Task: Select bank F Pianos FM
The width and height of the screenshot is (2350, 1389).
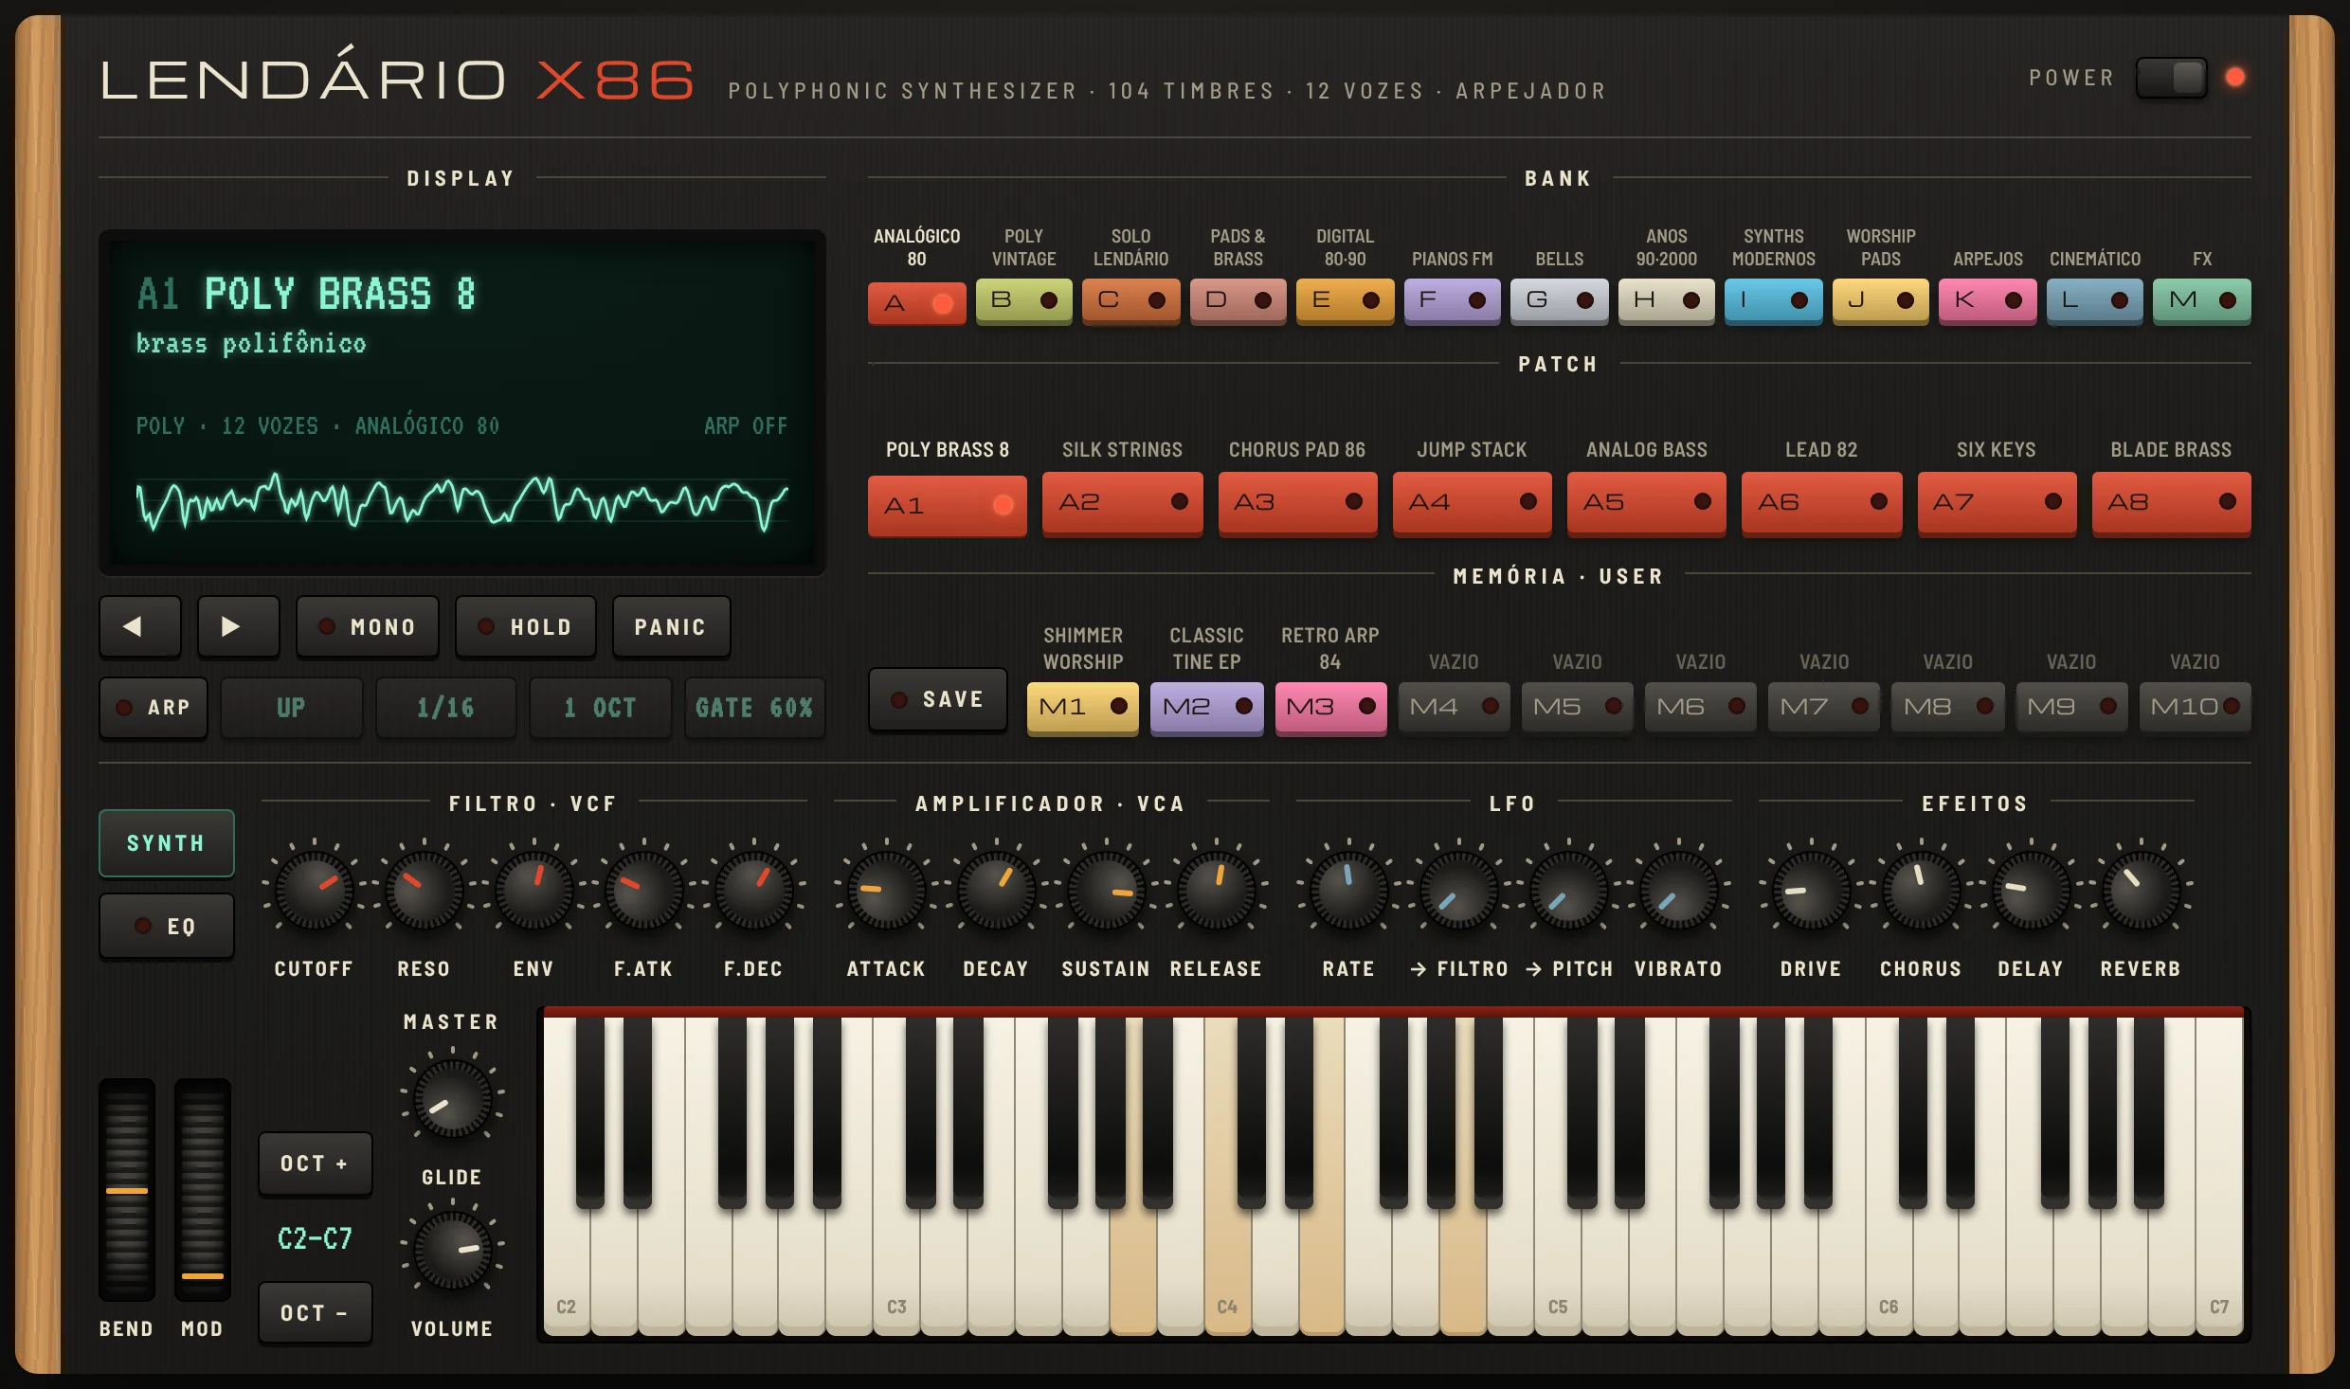Action: [1452, 300]
